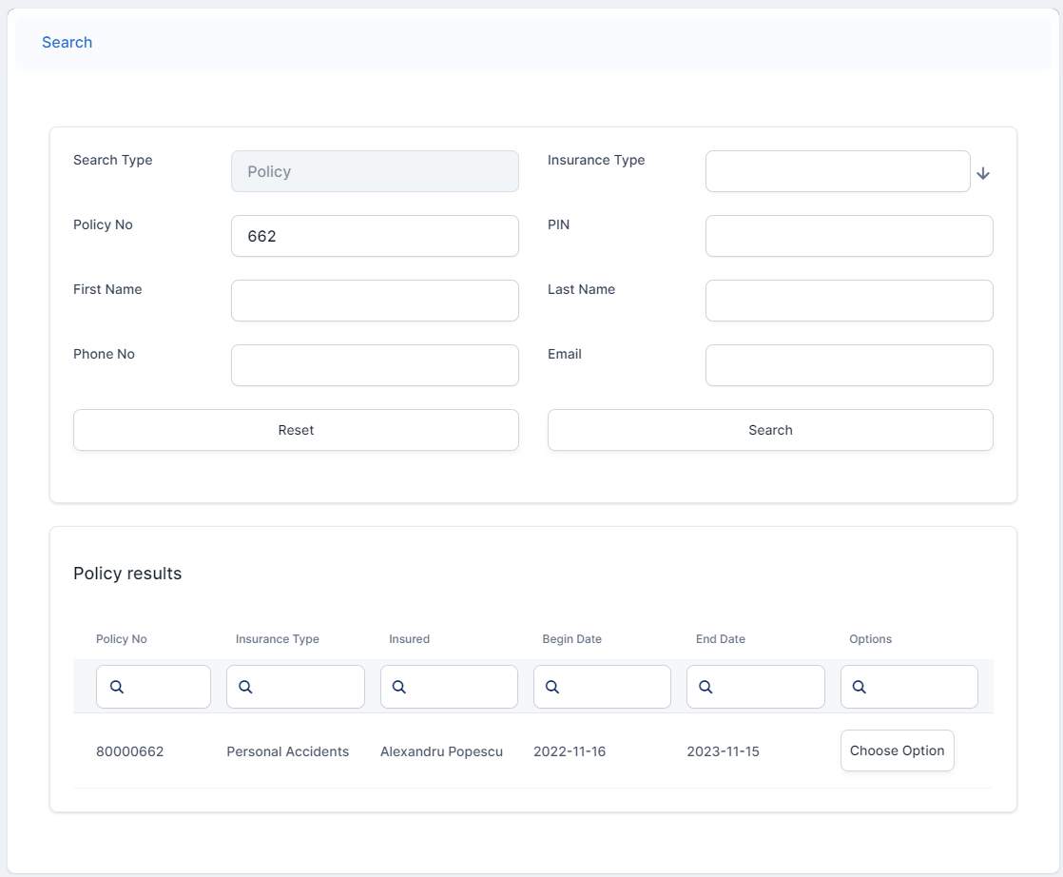Click the Policy No column search icon

coord(117,687)
